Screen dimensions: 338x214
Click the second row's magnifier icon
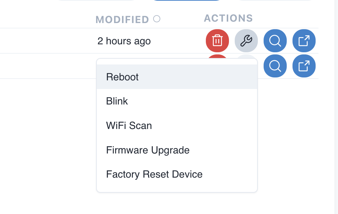click(x=275, y=66)
